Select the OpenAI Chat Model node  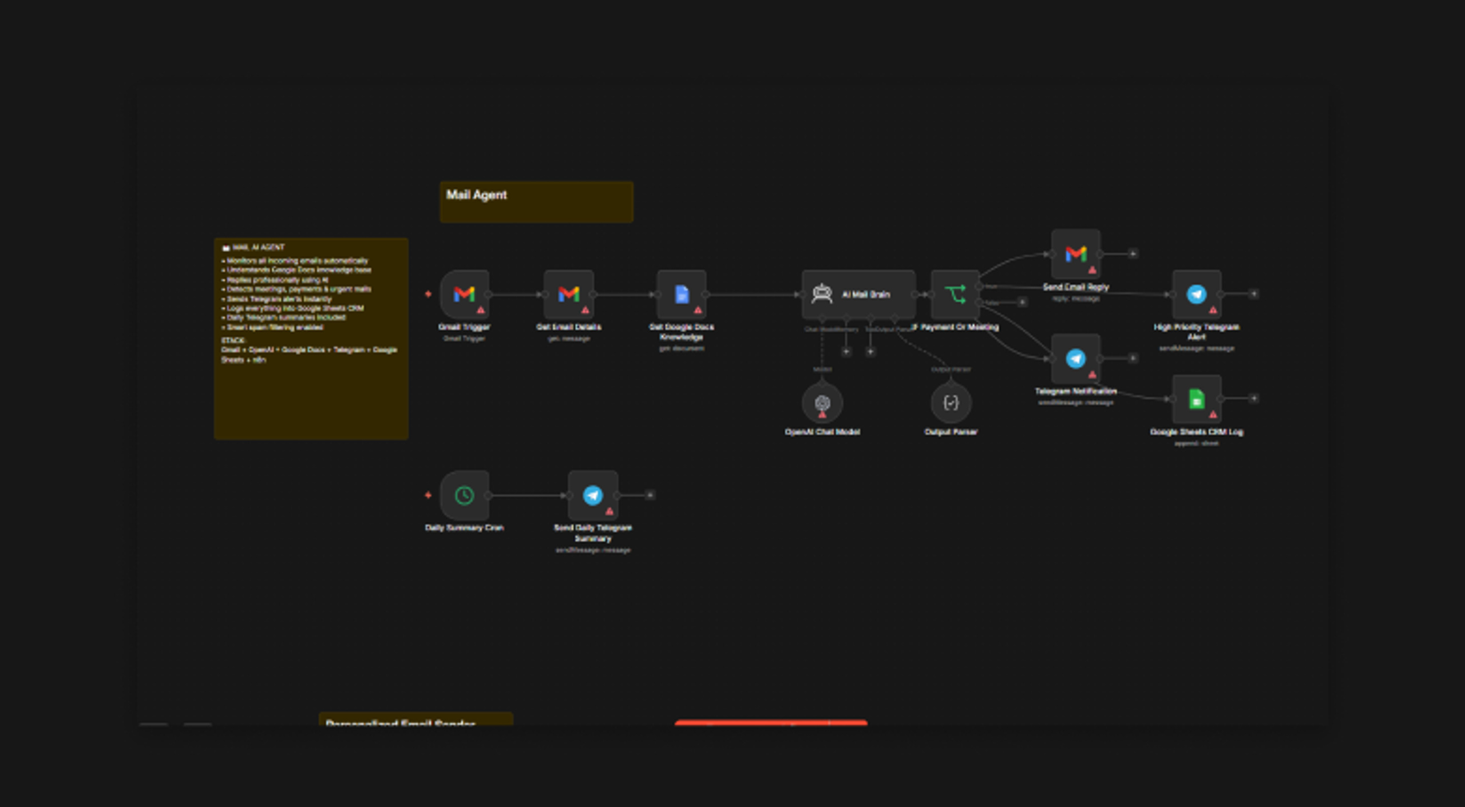(x=822, y=403)
